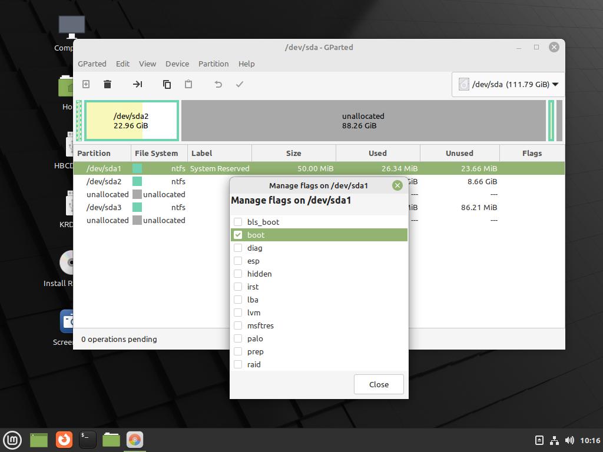
Task: Uncheck the boot flag checkbox
Action: pos(238,235)
